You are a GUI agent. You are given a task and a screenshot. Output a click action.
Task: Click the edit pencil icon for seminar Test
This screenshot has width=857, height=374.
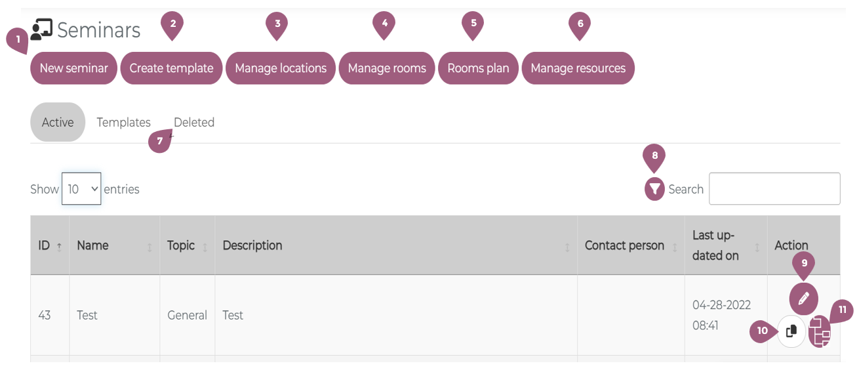pos(803,299)
